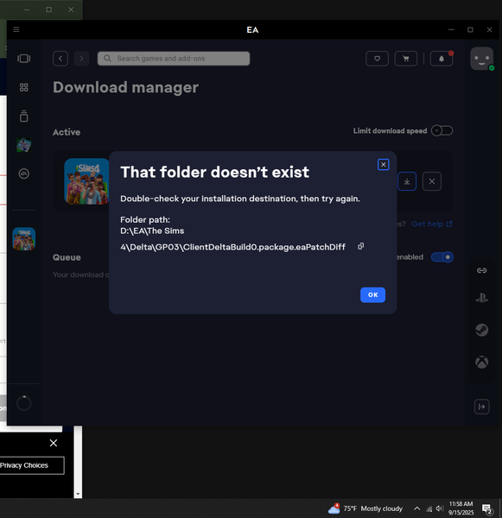Viewport: 502px width, 518px height.
Task: Open the Windows notification center icon
Action: [486, 509]
